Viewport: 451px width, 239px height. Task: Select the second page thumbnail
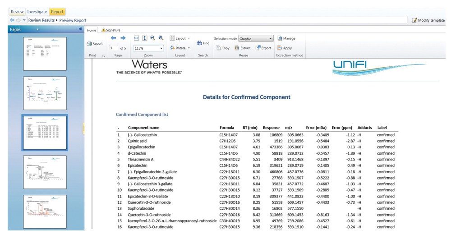[45, 93]
